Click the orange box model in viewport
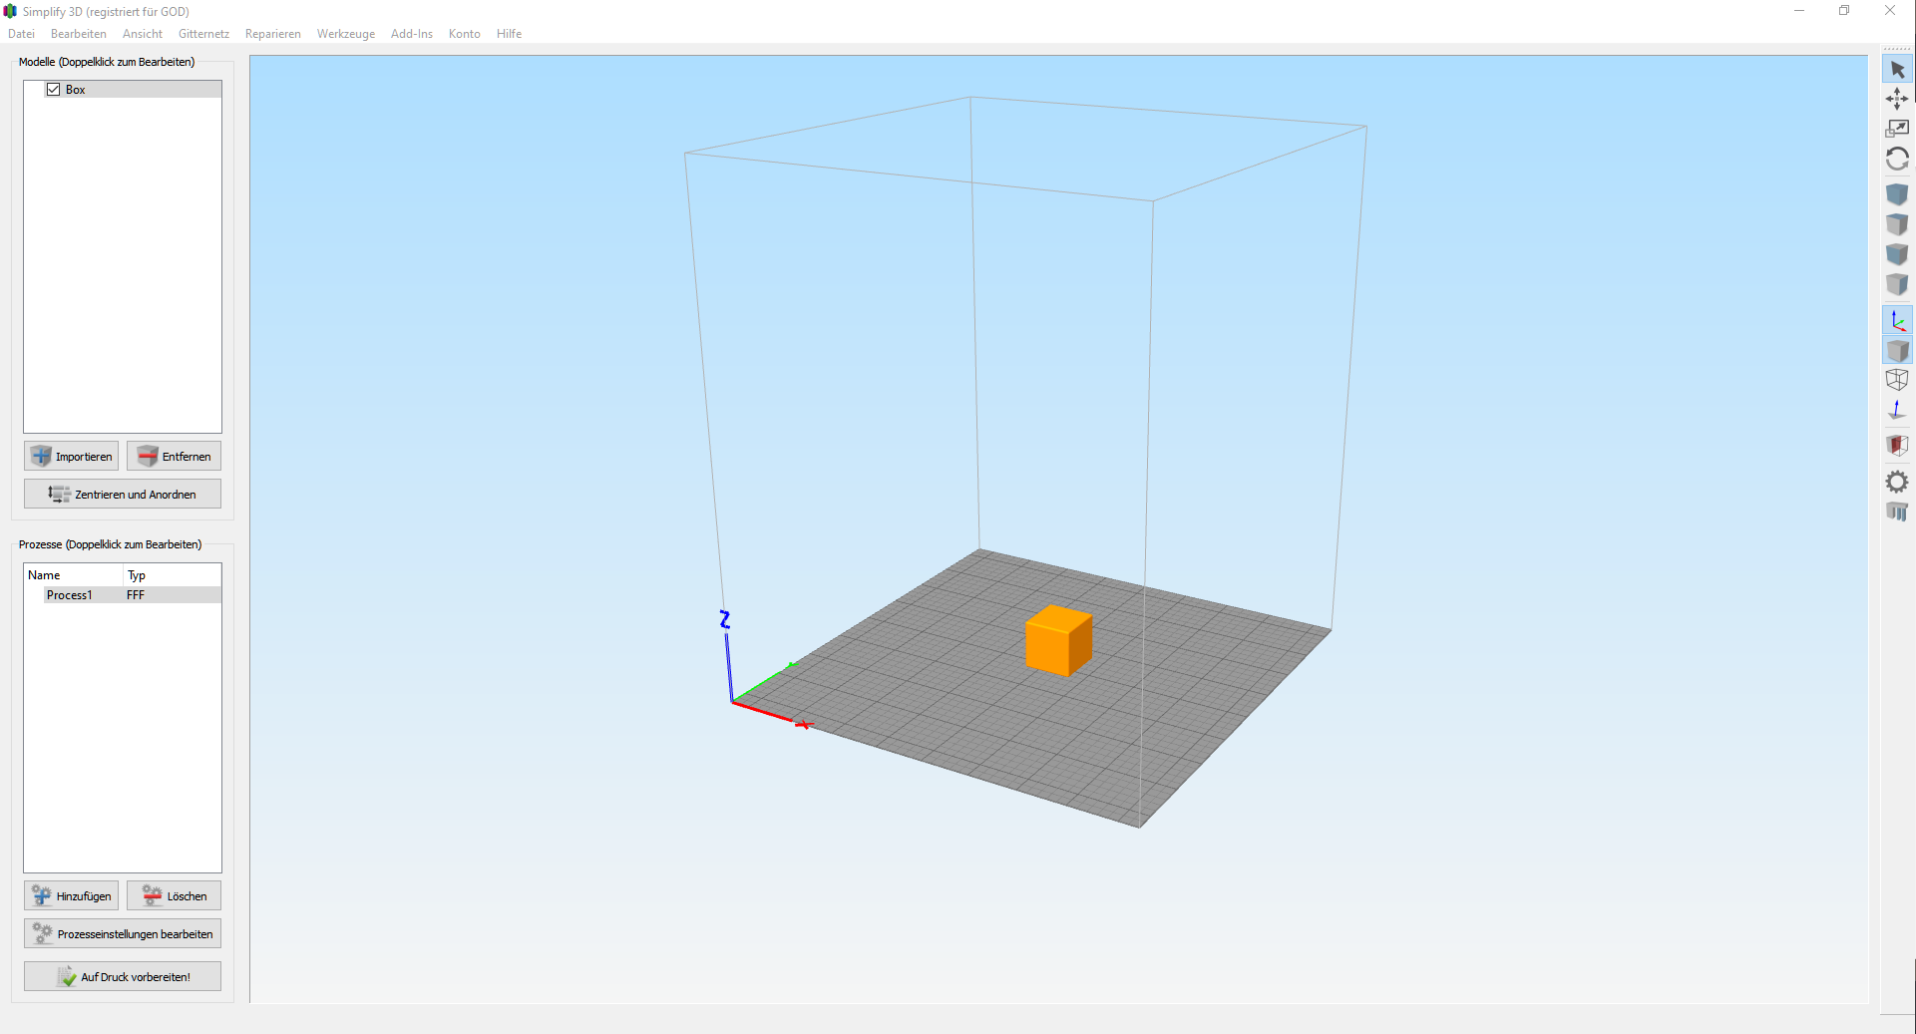 [1057, 641]
